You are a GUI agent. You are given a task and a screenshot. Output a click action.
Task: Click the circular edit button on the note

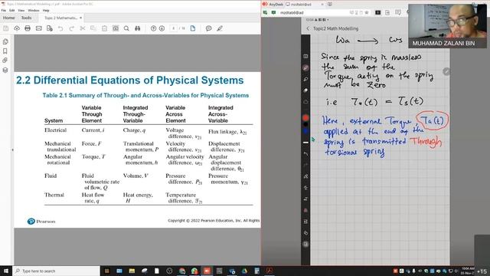click(446, 71)
